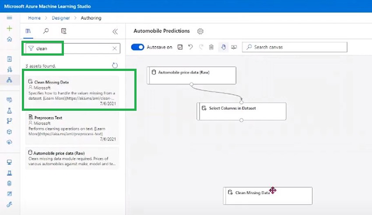Toggle the Autosave switch off

137,47
